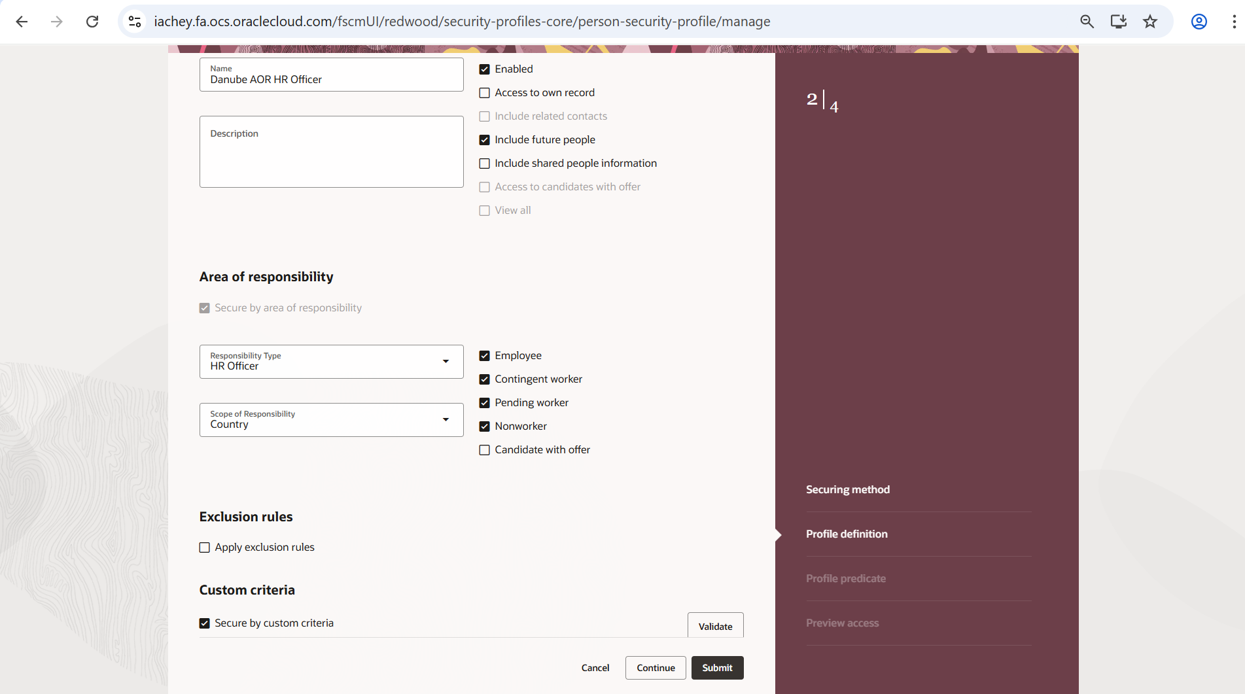Reload the page with refresh icon
The height and width of the screenshot is (694, 1245).
point(92,22)
